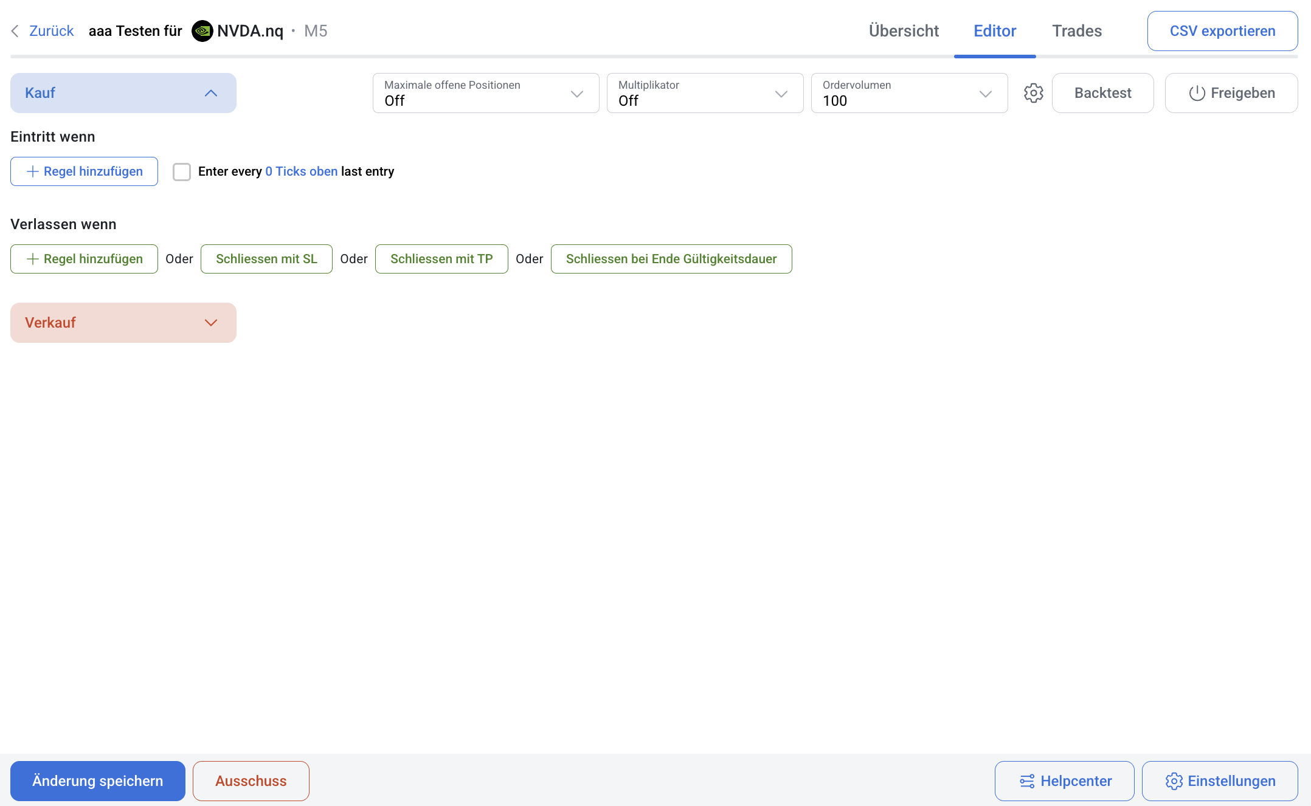
Task: Switch to the Trades tab
Action: (1077, 31)
